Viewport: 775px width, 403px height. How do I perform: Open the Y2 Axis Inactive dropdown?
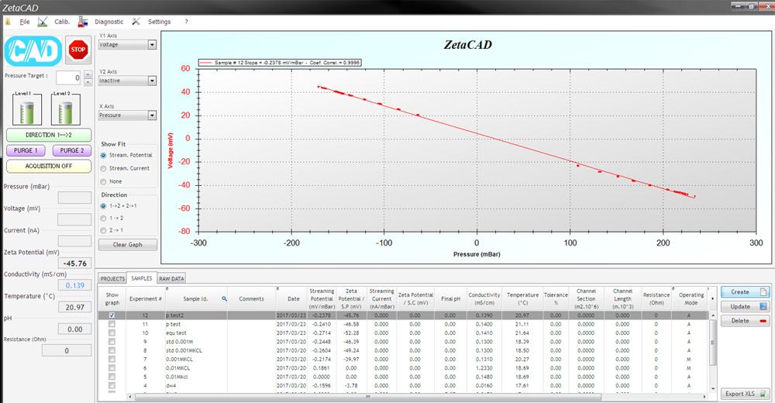(x=152, y=81)
